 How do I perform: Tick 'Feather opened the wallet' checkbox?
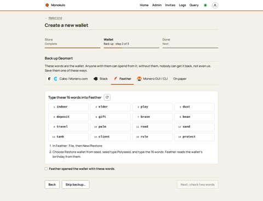point(46,169)
